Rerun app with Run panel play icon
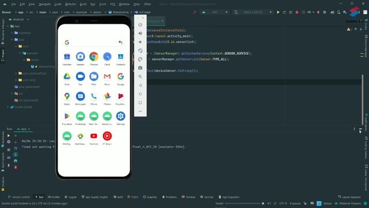This screenshot has height=208, width=369. click(x=9, y=136)
